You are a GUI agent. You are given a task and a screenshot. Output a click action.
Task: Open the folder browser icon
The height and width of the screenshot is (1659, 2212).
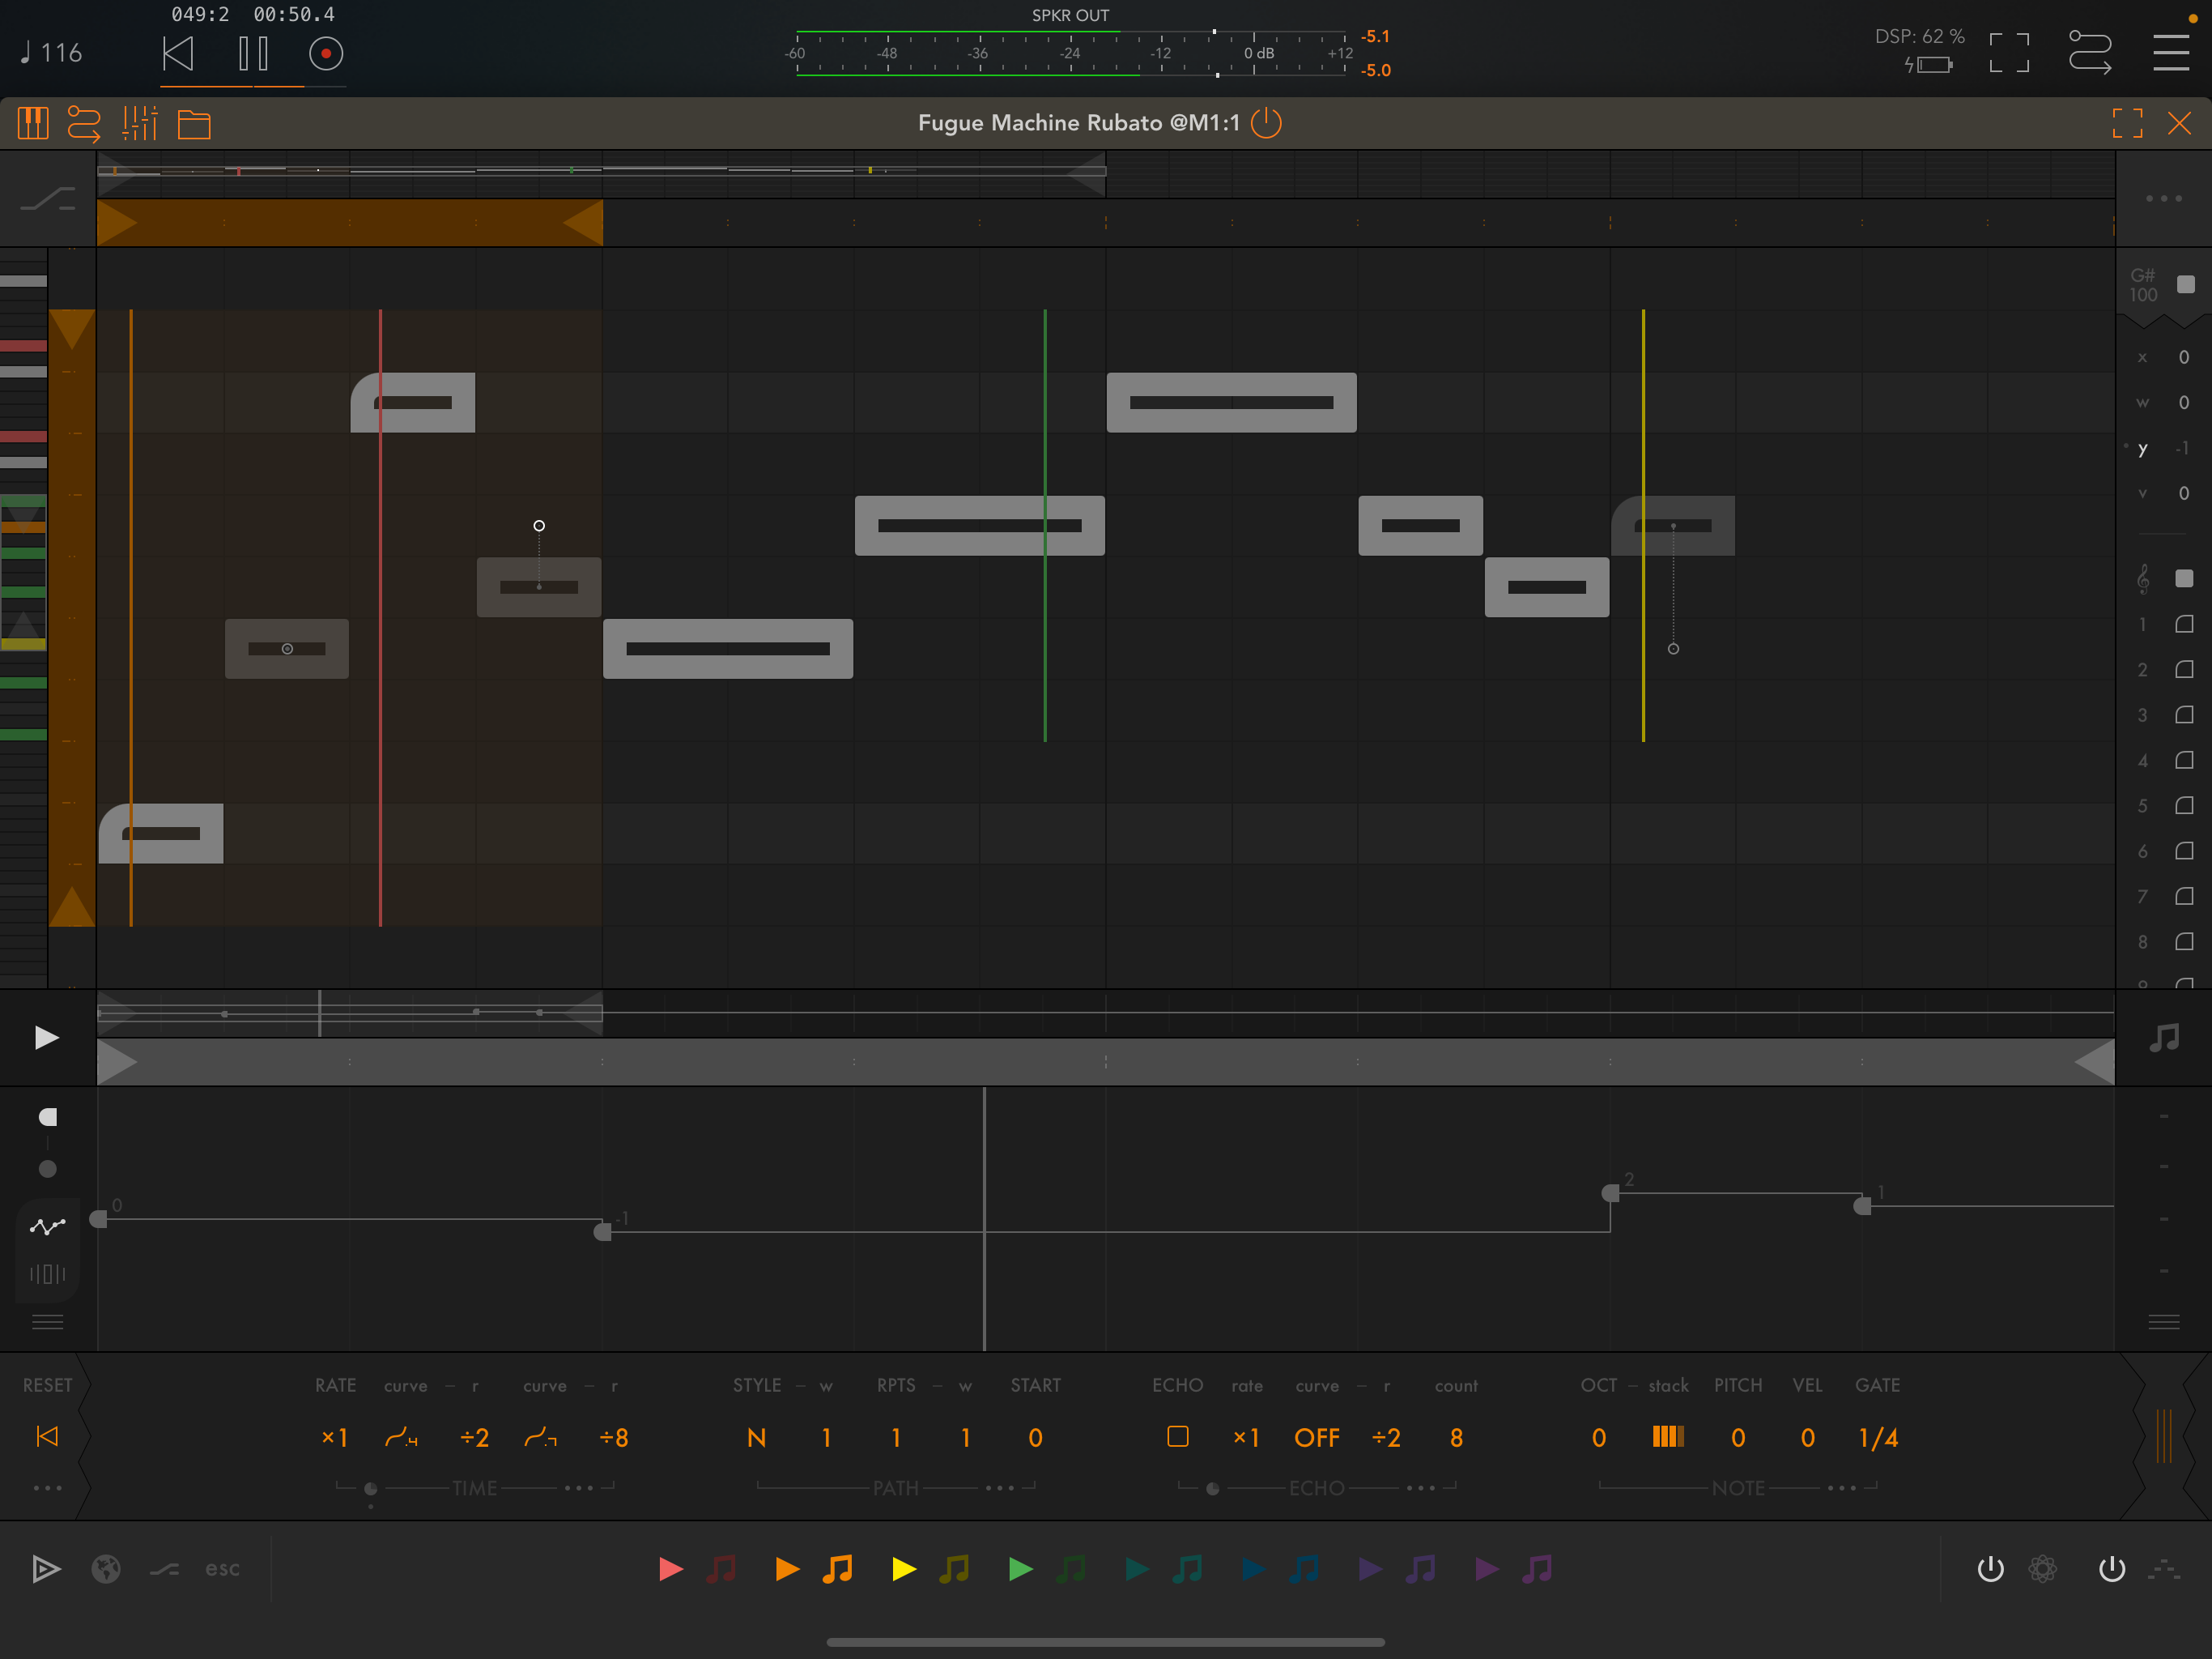[194, 125]
